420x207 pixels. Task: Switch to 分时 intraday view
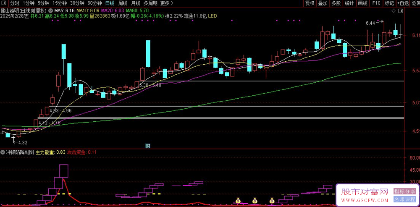pyautogui.click(x=14, y=3)
